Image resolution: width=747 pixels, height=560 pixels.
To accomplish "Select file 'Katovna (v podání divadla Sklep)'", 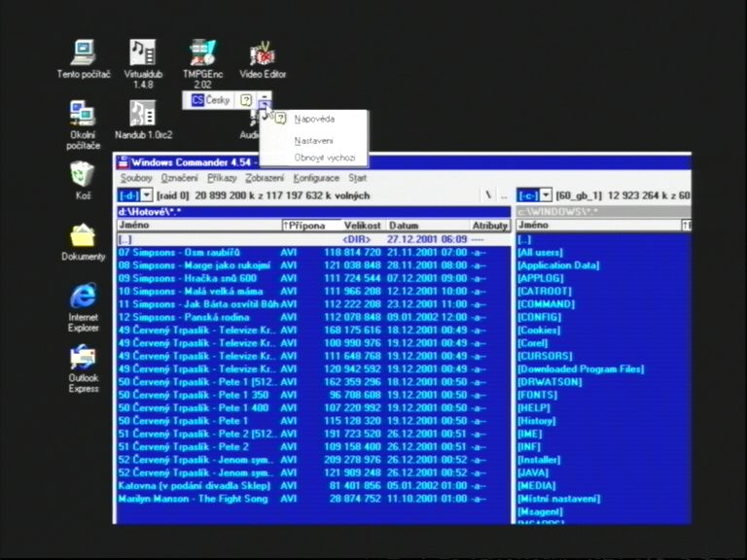I will click(313, 486).
